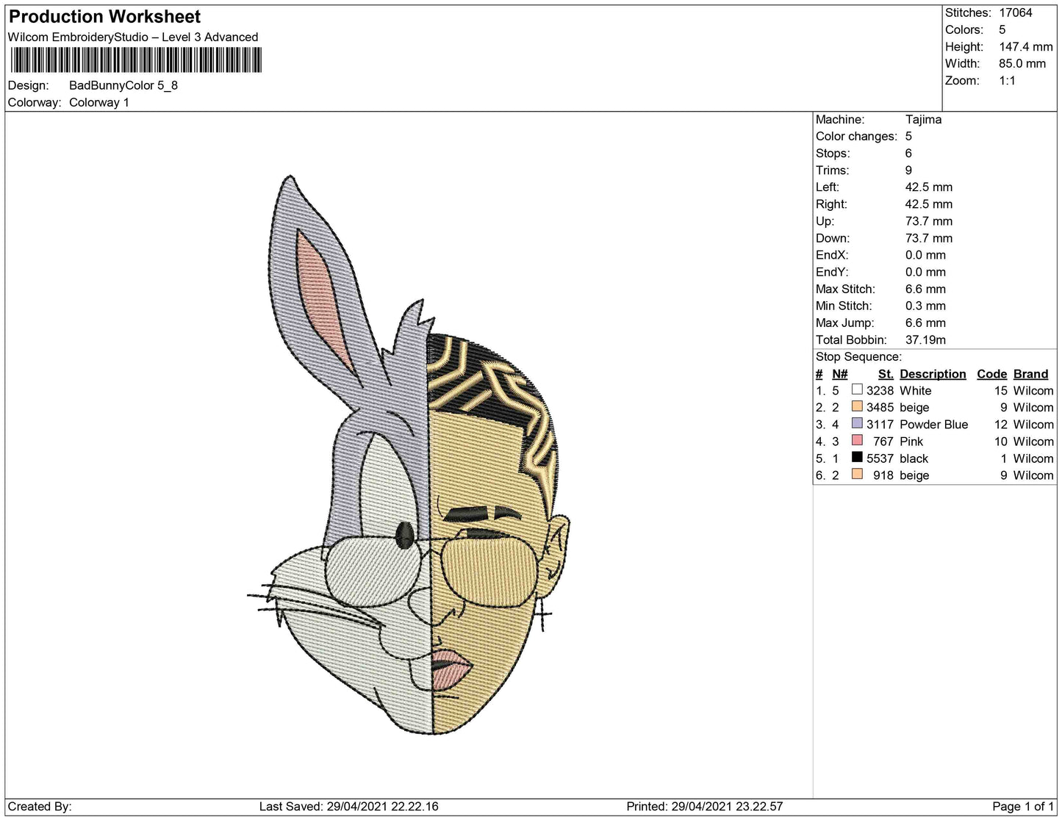Viewport: 1062px width, 817px height.
Task: Pick the Powder Blue thread swatch
Action: [857, 423]
